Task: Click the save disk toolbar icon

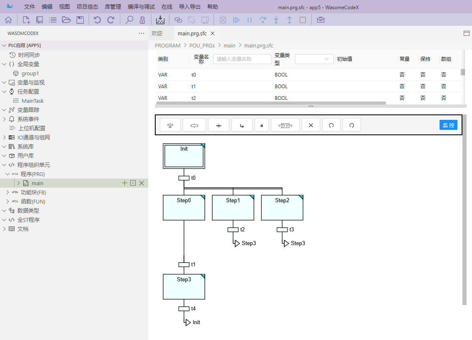Action: point(80,20)
